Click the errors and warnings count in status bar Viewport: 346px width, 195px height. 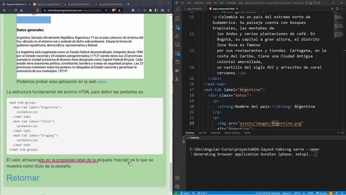click(202, 193)
